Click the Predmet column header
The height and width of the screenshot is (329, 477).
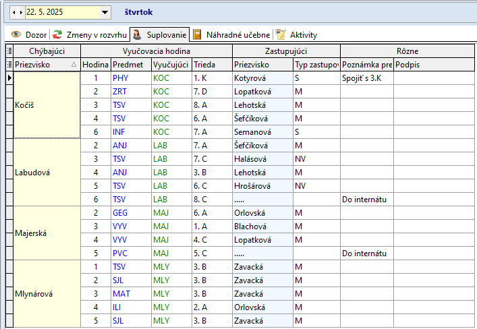(x=132, y=65)
